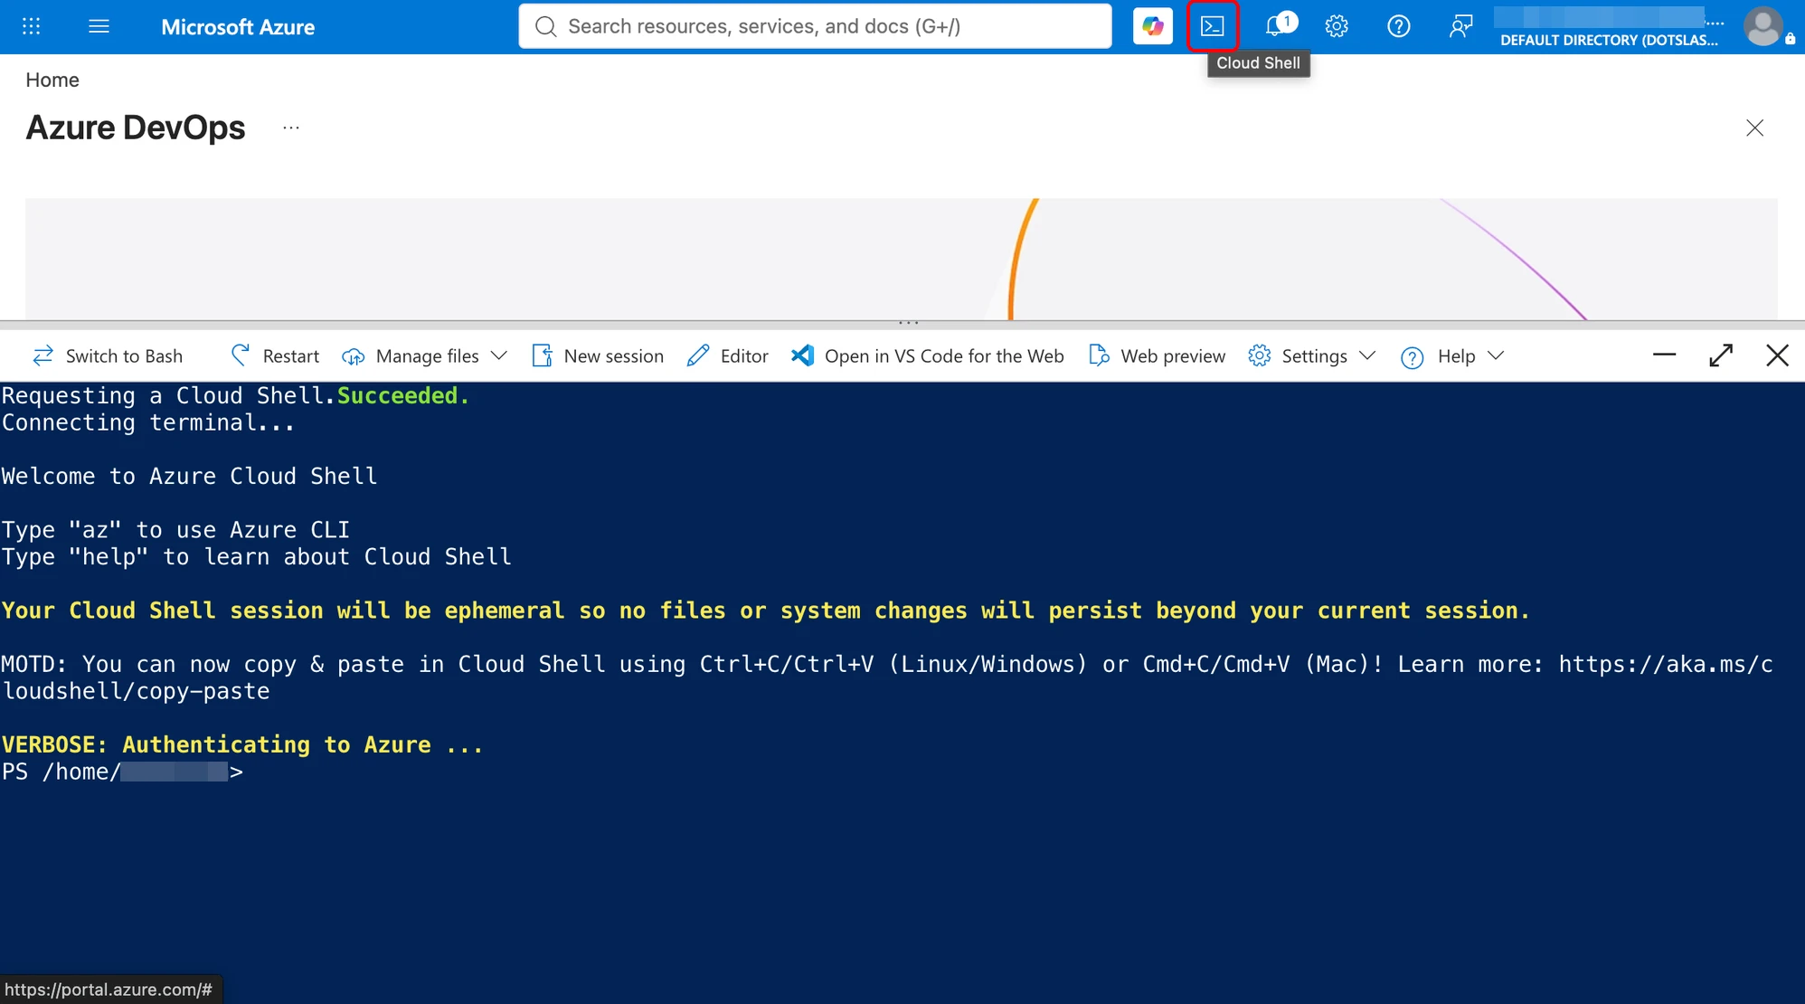This screenshot has width=1805, height=1004.
Task: Click the user account avatar
Action: [1763, 26]
